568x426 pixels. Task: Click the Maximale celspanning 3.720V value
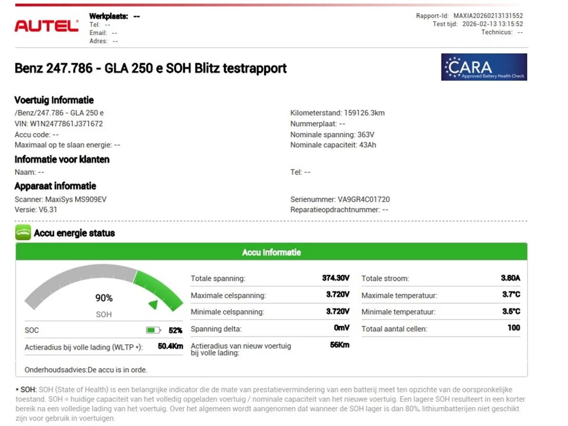click(x=337, y=295)
